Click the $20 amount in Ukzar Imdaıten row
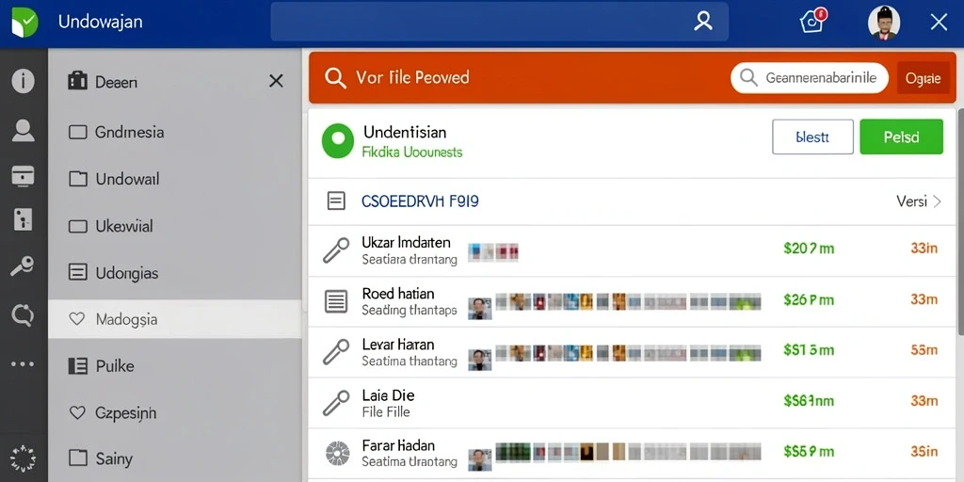The image size is (964, 482). tap(809, 249)
